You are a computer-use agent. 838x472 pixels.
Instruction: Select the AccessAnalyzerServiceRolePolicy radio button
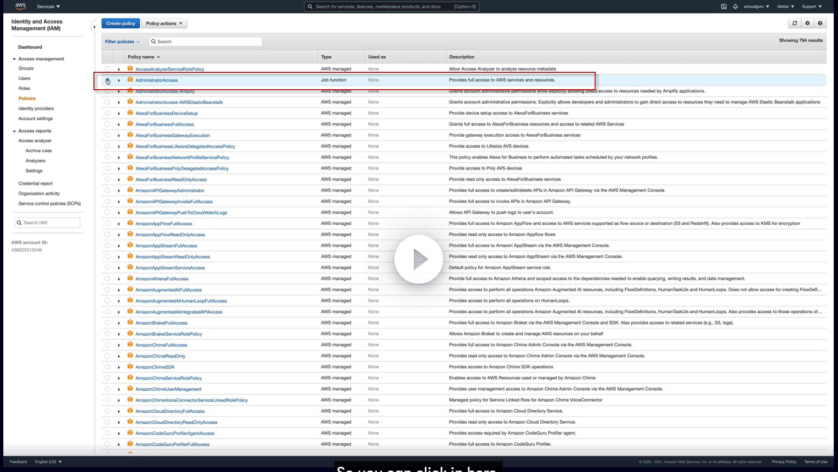tap(108, 69)
